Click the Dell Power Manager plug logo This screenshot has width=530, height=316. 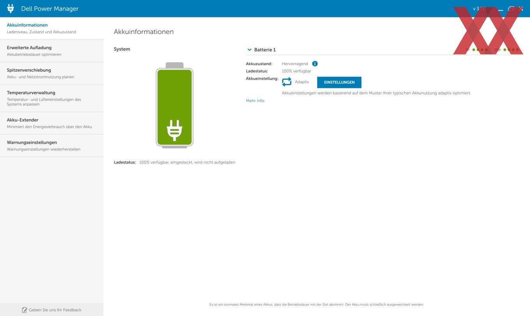(x=11, y=8)
